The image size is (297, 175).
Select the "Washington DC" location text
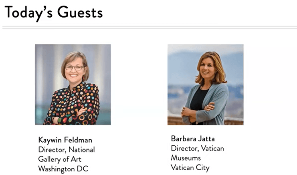(x=63, y=169)
